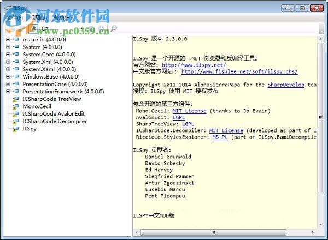Click the search magnifier toolbar icon
The image size is (328, 240).
click(x=114, y=28)
